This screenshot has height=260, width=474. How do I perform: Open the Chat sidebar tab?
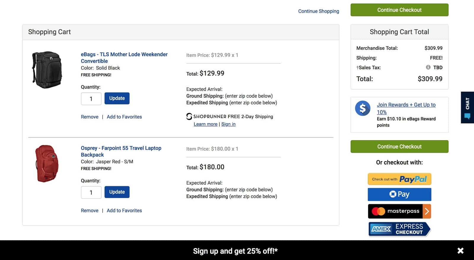(467, 107)
